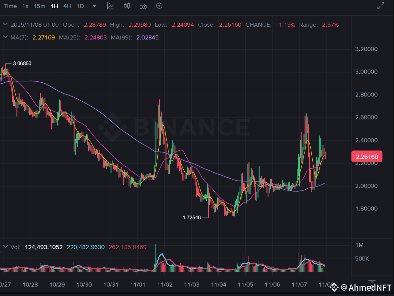This screenshot has width=394, height=296.
Task: Click the 1.80000 price axis label
Action: point(366,209)
